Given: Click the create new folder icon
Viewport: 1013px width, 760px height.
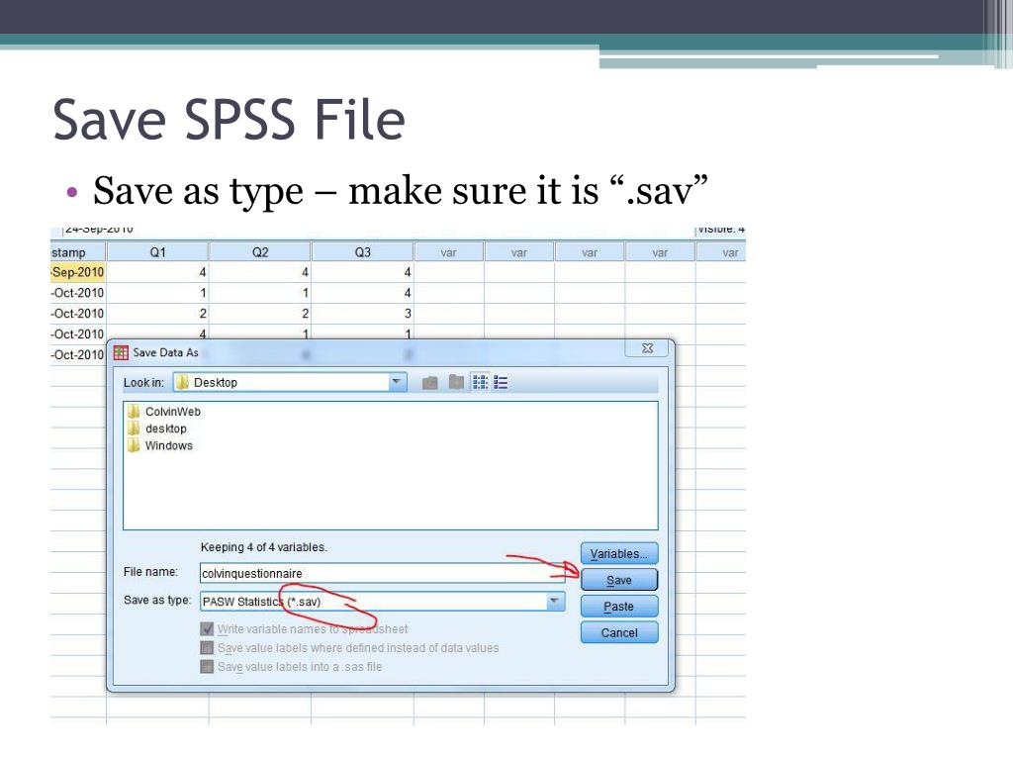Looking at the screenshot, I should coord(456,381).
